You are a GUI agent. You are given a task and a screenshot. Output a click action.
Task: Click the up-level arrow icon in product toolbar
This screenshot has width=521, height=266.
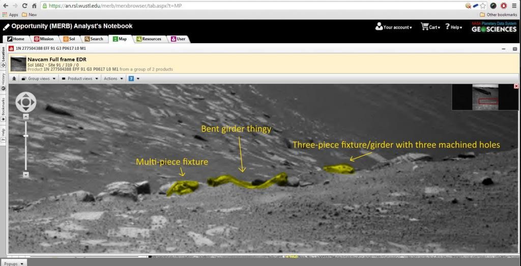[x=14, y=79]
